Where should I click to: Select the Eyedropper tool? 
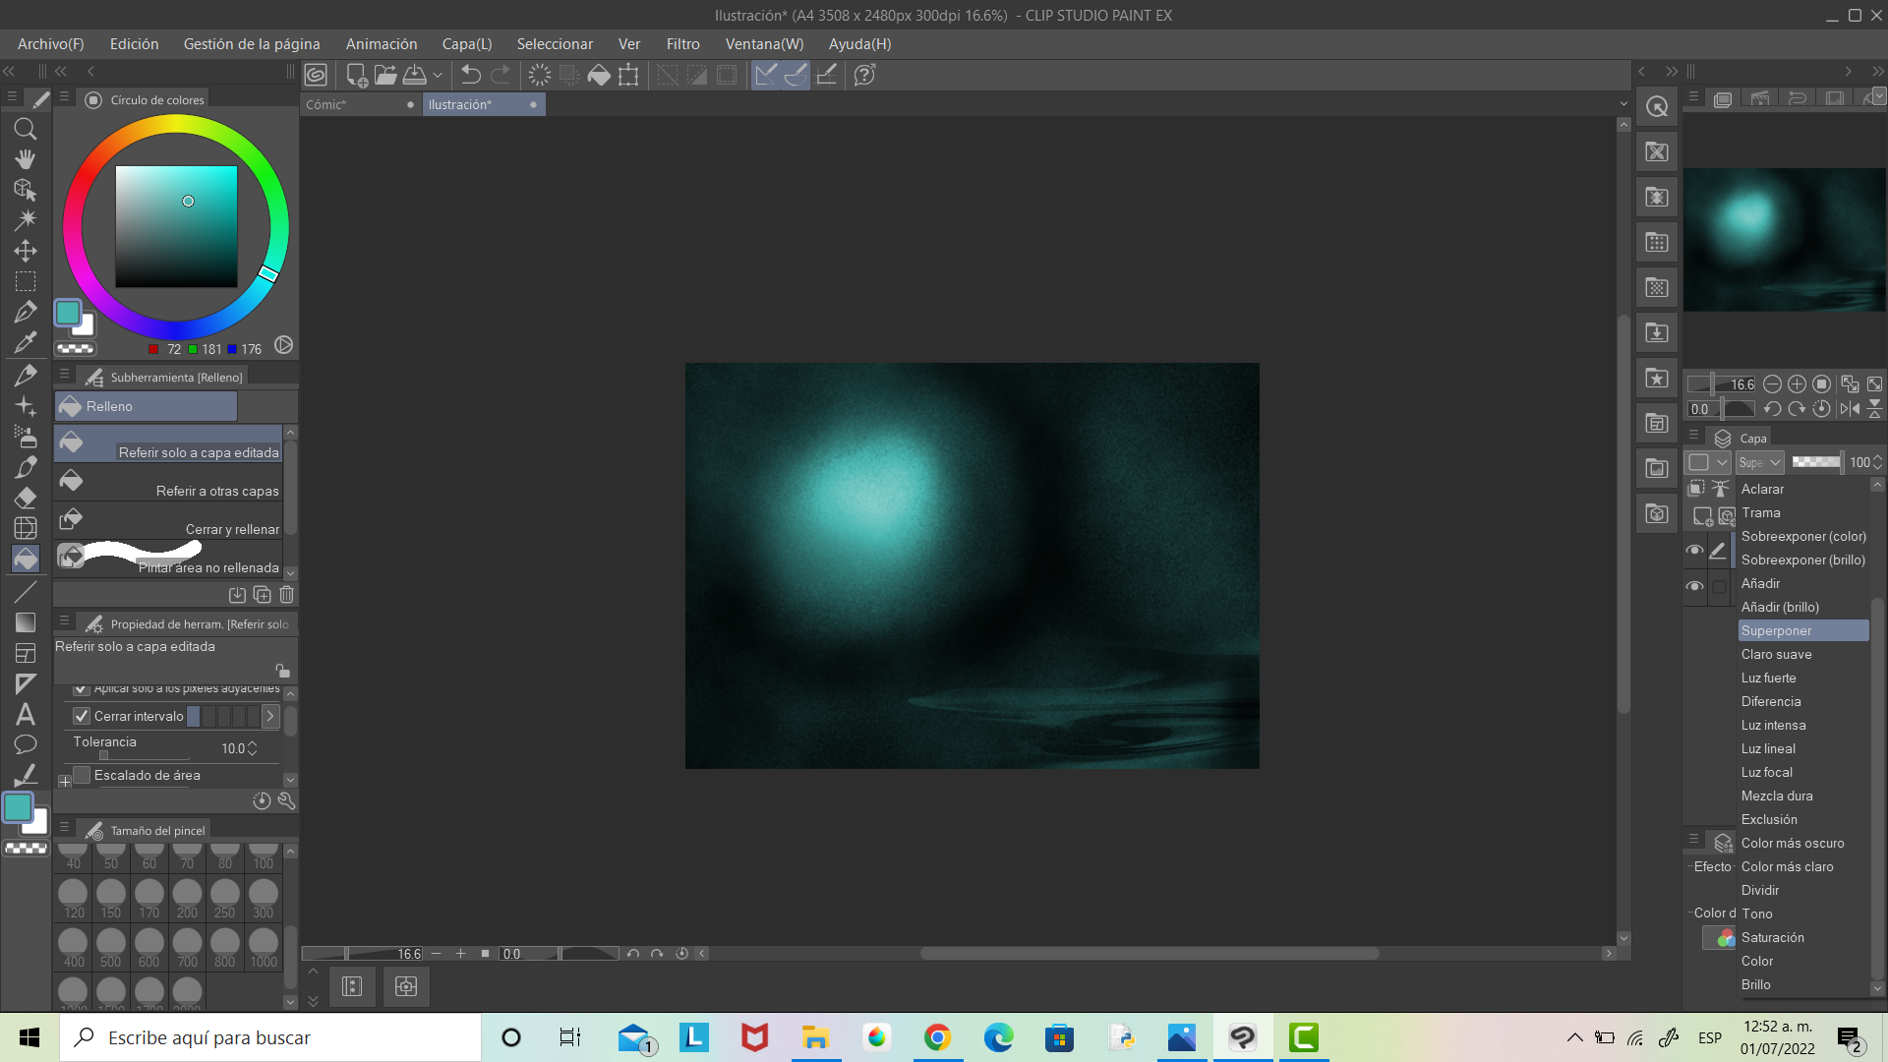pos(26,342)
